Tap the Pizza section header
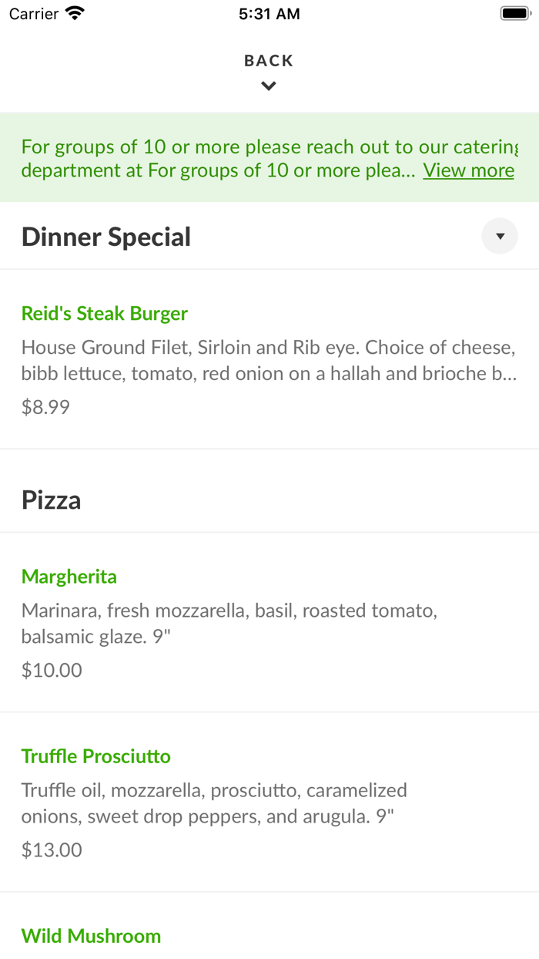 click(x=51, y=499)
